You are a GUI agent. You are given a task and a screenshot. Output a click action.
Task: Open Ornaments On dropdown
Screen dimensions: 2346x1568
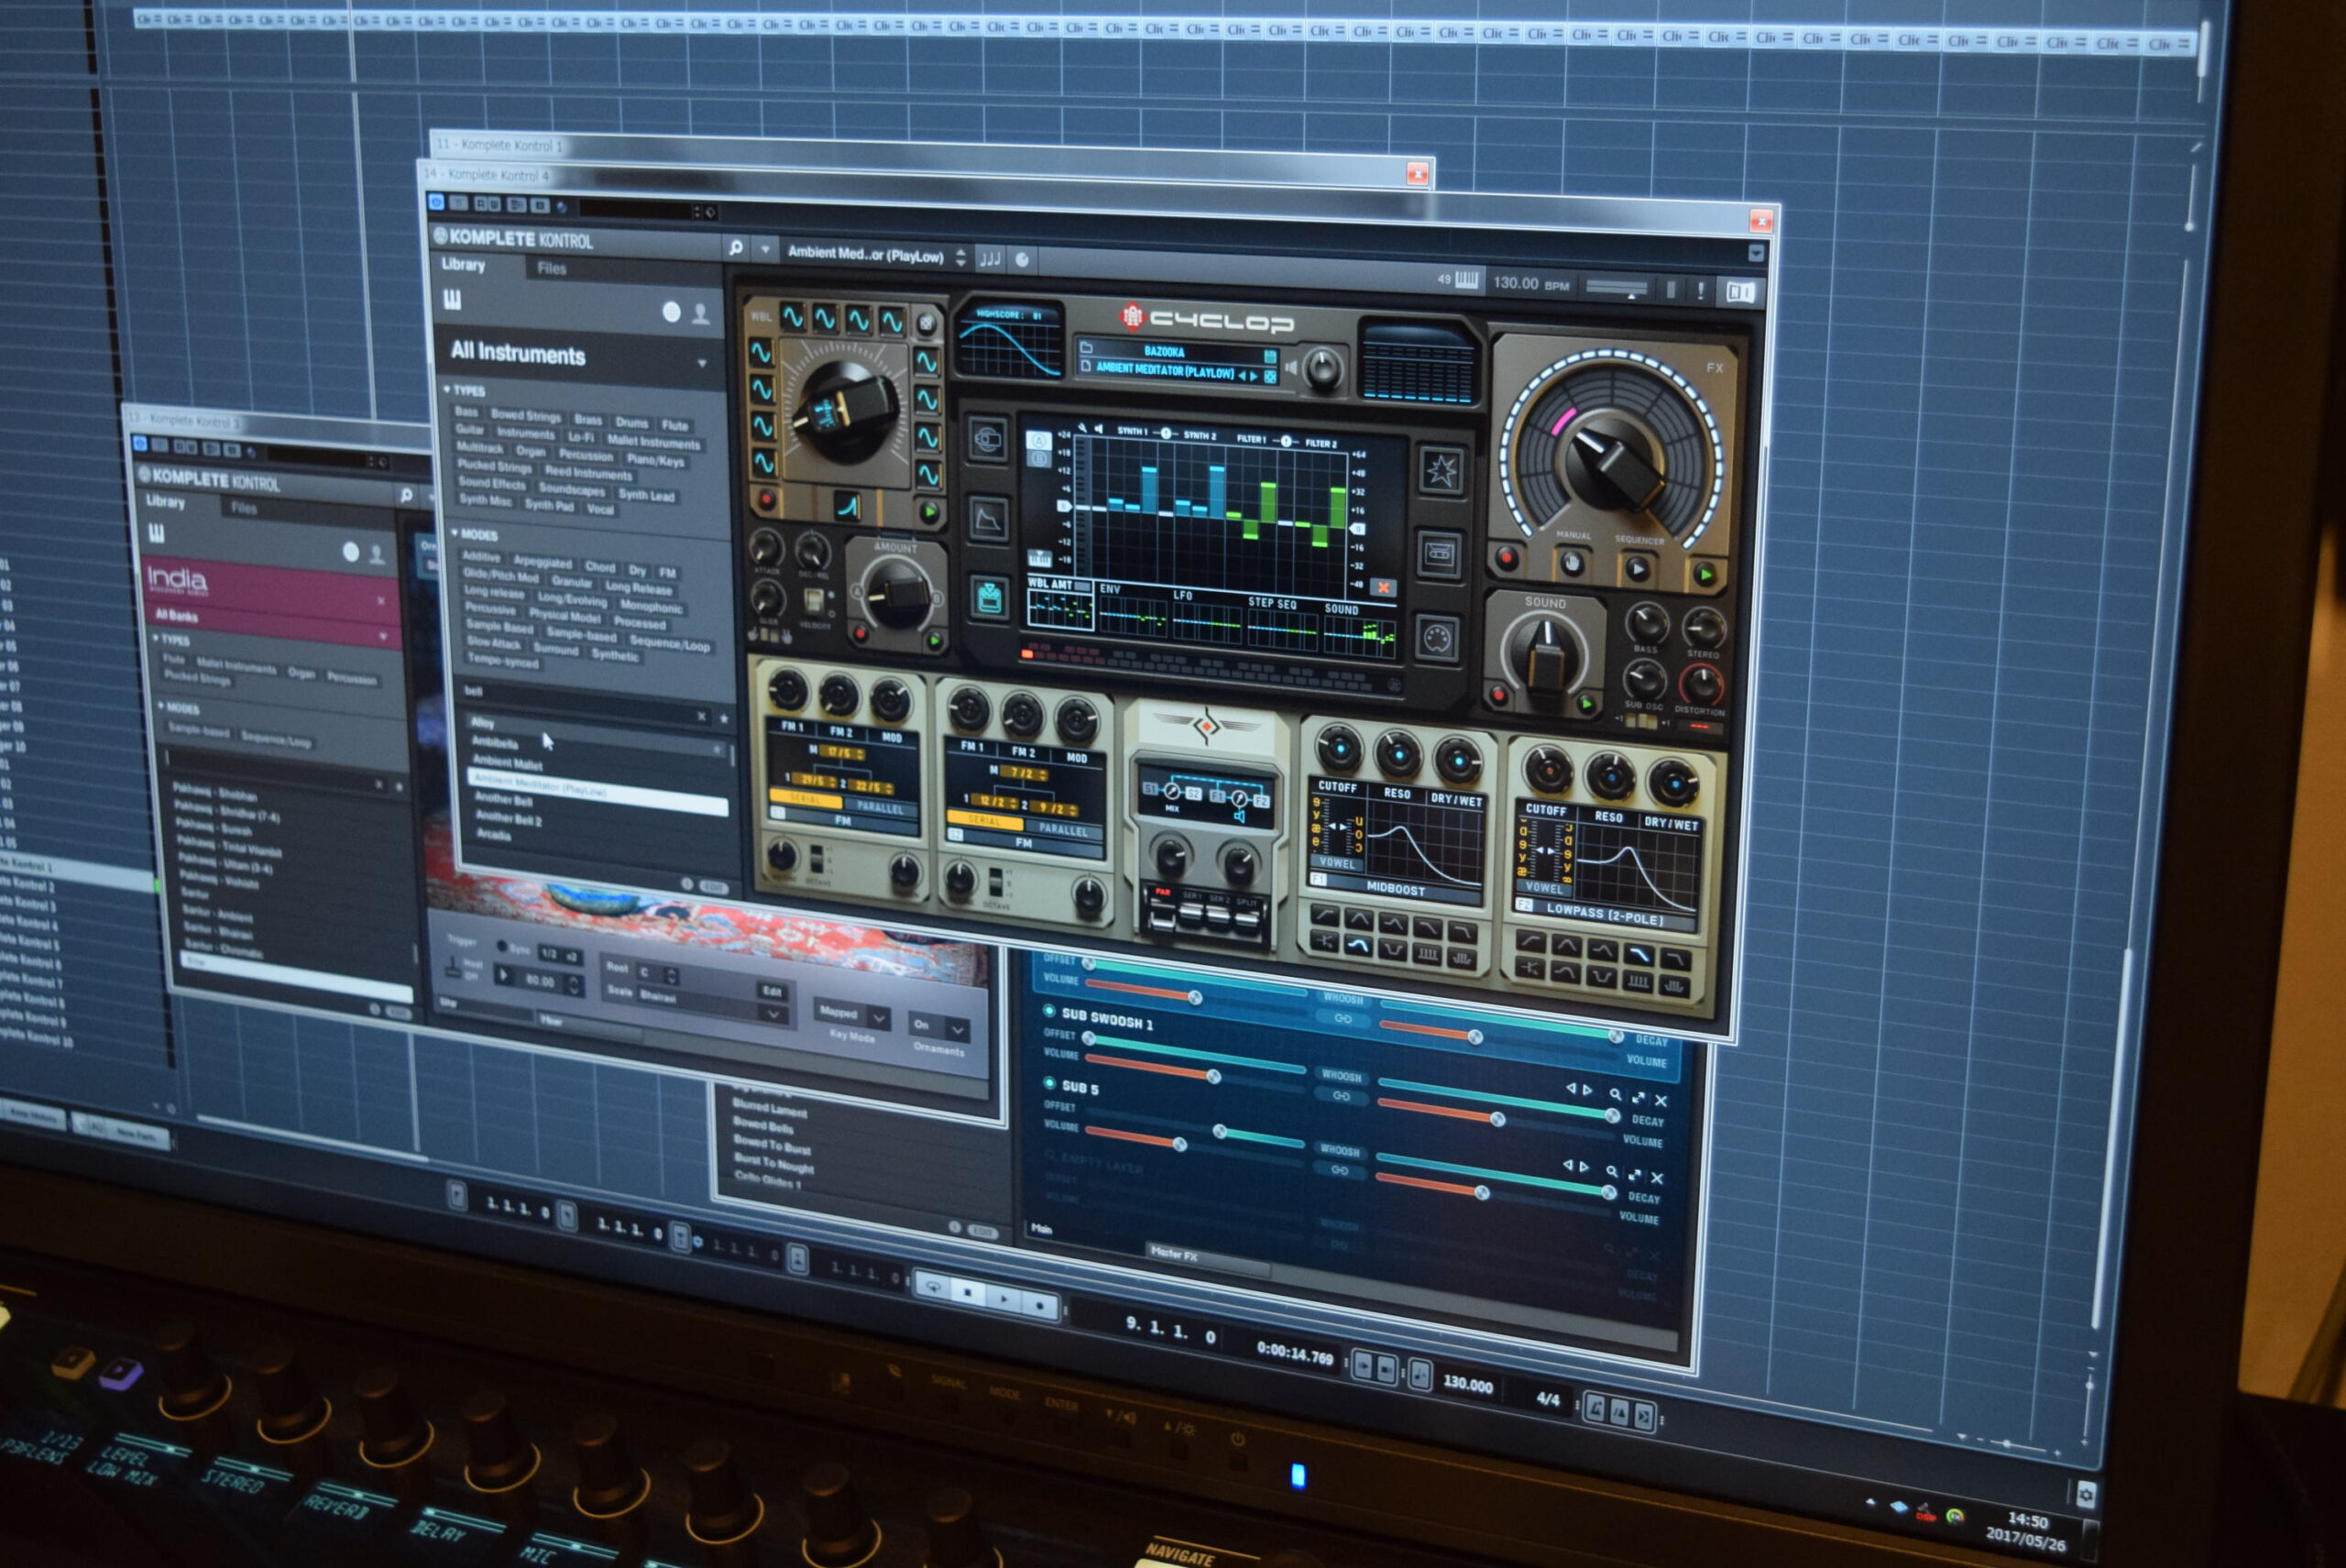(939, 1027)
